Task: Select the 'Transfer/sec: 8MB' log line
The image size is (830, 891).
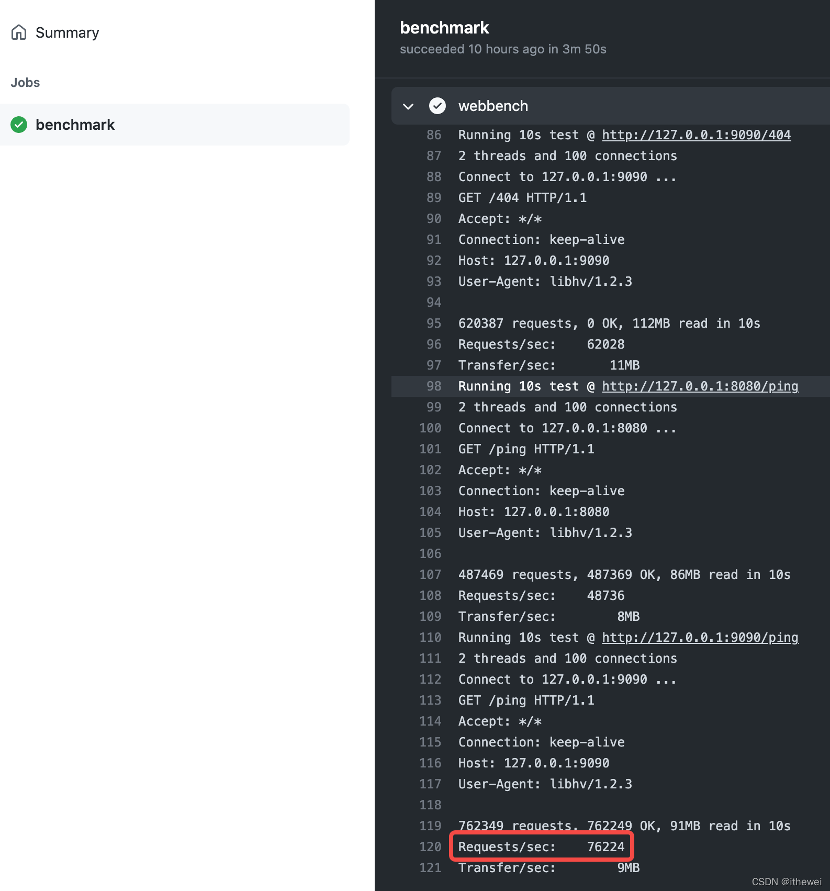Action: [549, 617]
